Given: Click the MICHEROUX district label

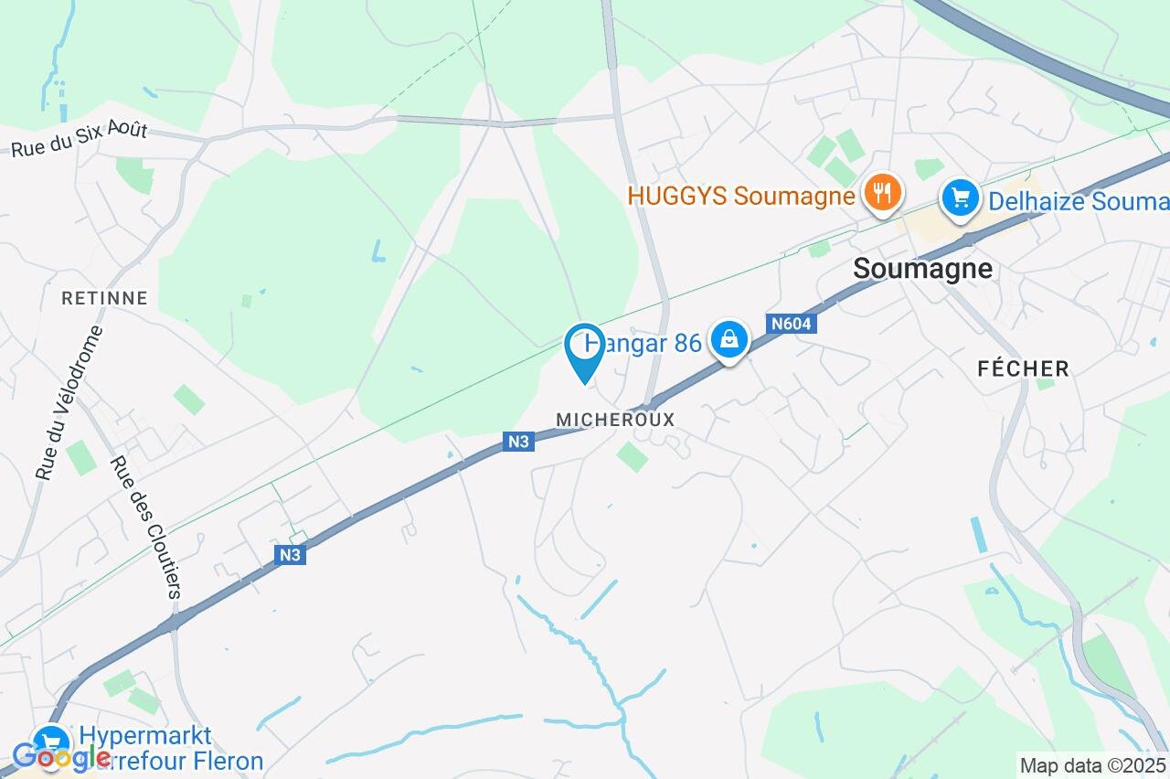Looking at the screenshot, I should pos(615,420).
